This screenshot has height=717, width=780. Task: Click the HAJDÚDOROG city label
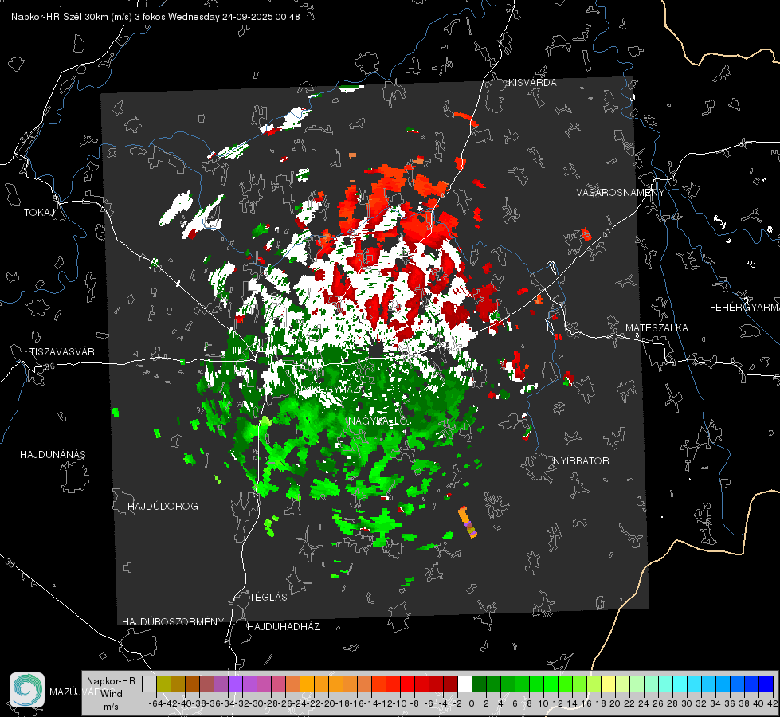pyautogui.click(x=163, y=507)
